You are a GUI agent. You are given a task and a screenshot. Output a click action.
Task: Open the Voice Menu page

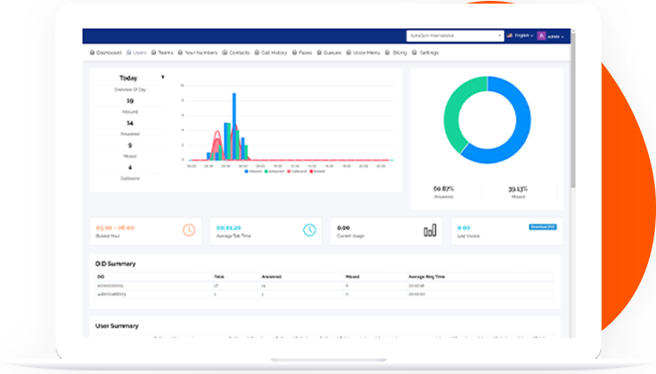tap(363, 52)
